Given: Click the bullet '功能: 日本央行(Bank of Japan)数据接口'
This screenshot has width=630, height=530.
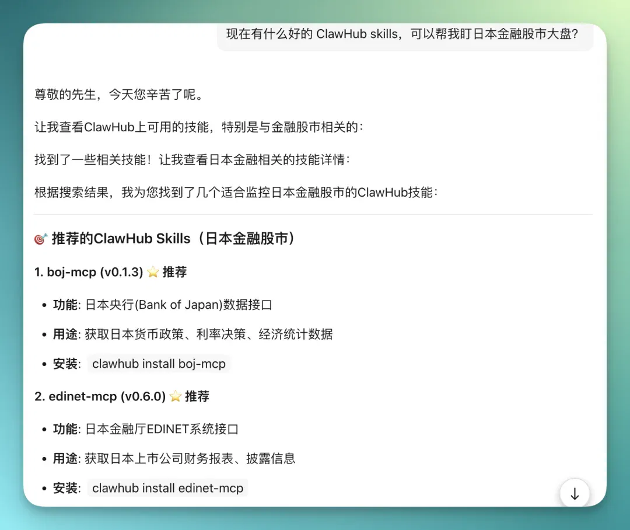Looking at the screenshot, I should [x=162, y=305].
